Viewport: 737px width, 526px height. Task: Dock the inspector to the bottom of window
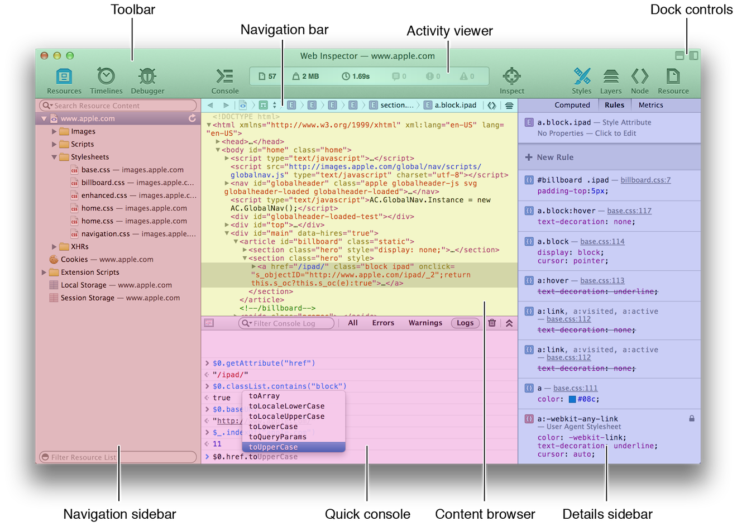(679, 56)
